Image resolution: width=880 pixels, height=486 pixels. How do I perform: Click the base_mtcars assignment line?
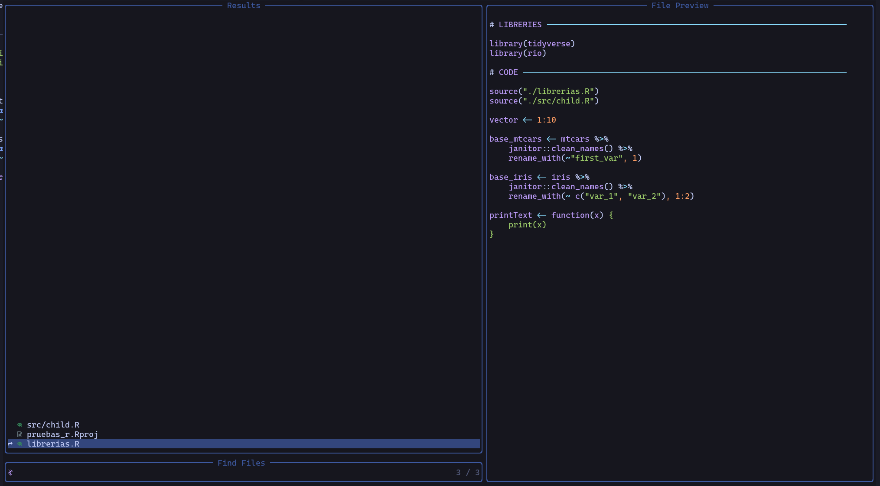coord(548,139)
